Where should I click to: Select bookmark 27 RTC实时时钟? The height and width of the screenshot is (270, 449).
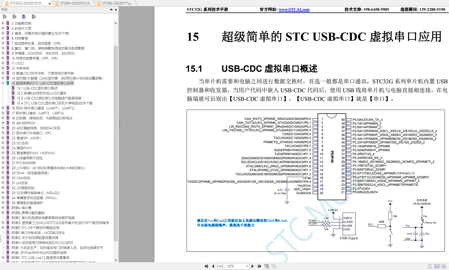point(24,163)
